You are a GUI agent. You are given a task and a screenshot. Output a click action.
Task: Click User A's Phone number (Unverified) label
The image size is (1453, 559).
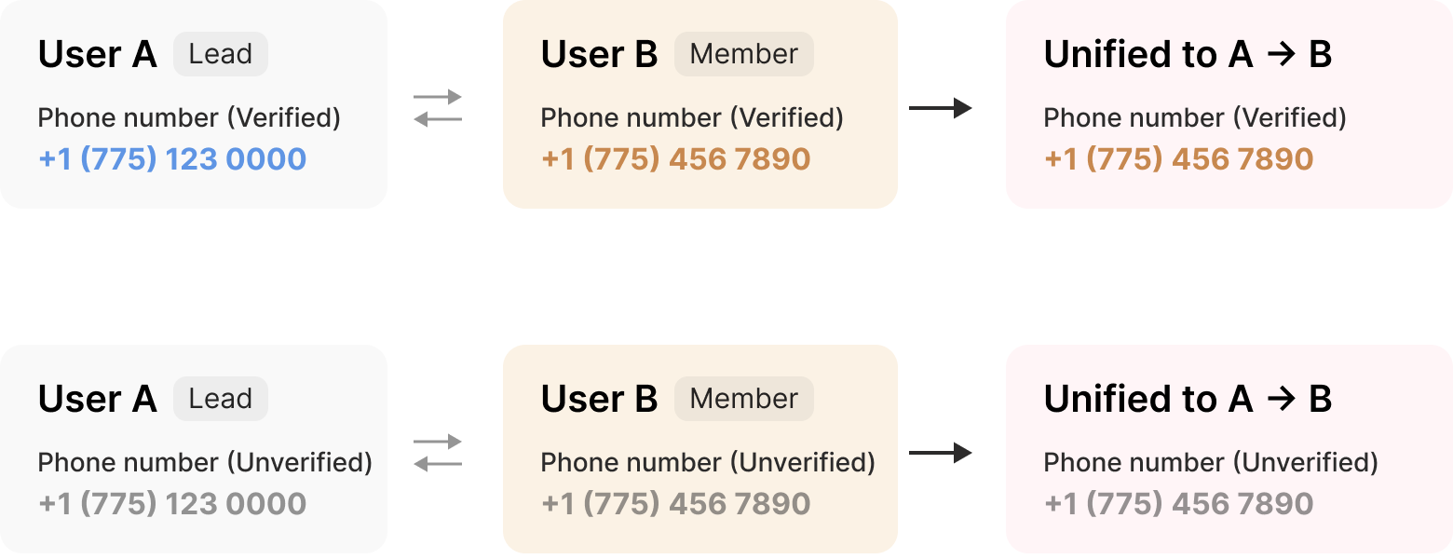[205, 463]
